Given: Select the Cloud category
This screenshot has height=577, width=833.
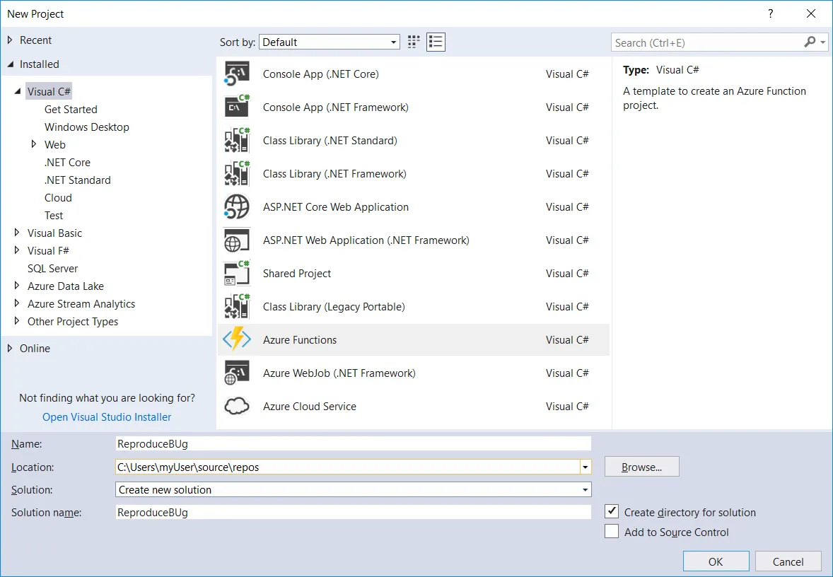Looking at the screenshot, I should (x=58, y=198).
